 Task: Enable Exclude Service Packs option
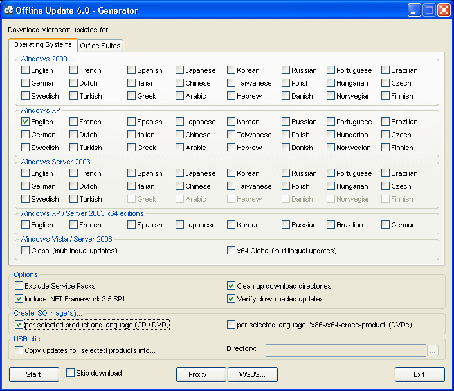[19, 286]
